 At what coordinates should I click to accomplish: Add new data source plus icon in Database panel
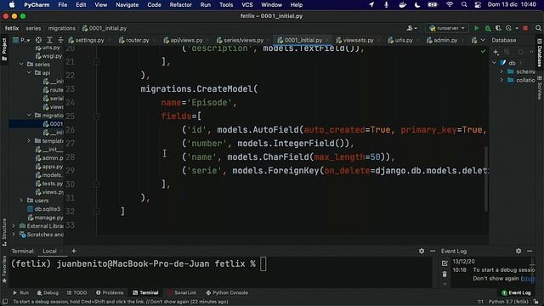pos(496,52)
